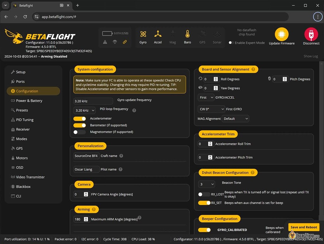Open a new browser tab
The image size is (324, 244).
pos(78,5)
